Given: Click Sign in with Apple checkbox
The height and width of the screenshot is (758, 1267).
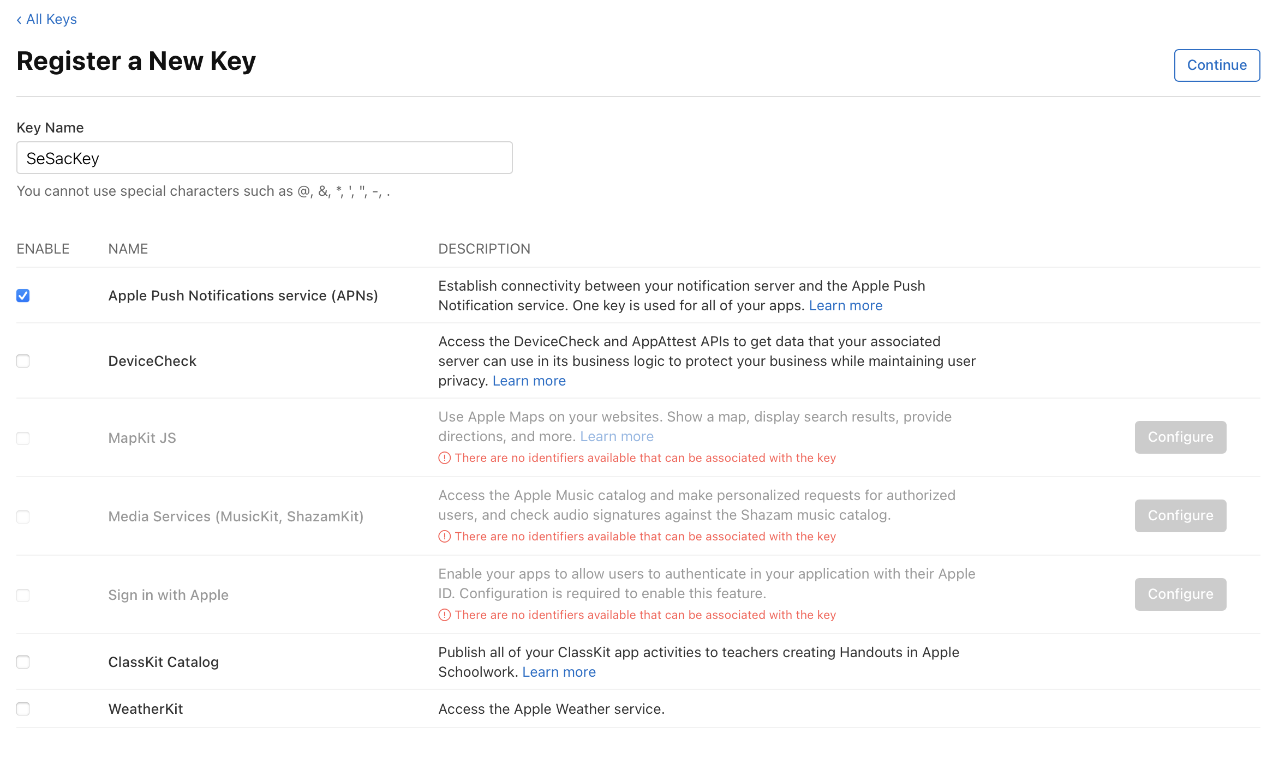Looking at the screenshot, I should pyautogui.click(x=23, y=595).
